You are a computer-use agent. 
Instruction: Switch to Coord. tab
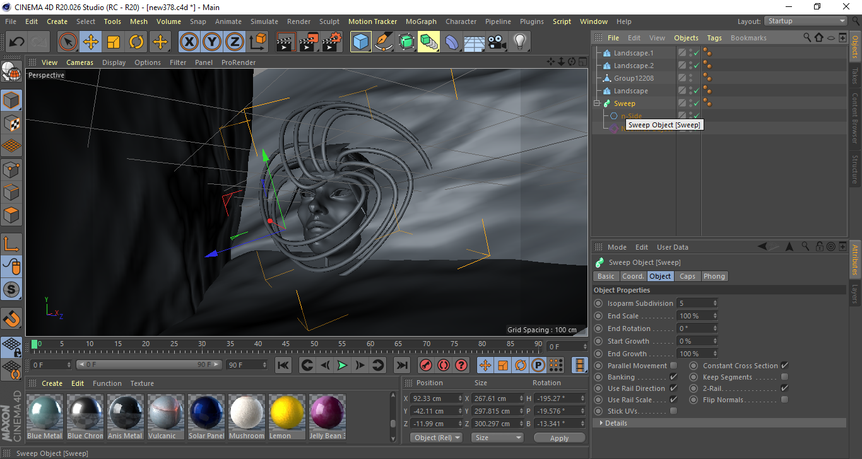633,276
